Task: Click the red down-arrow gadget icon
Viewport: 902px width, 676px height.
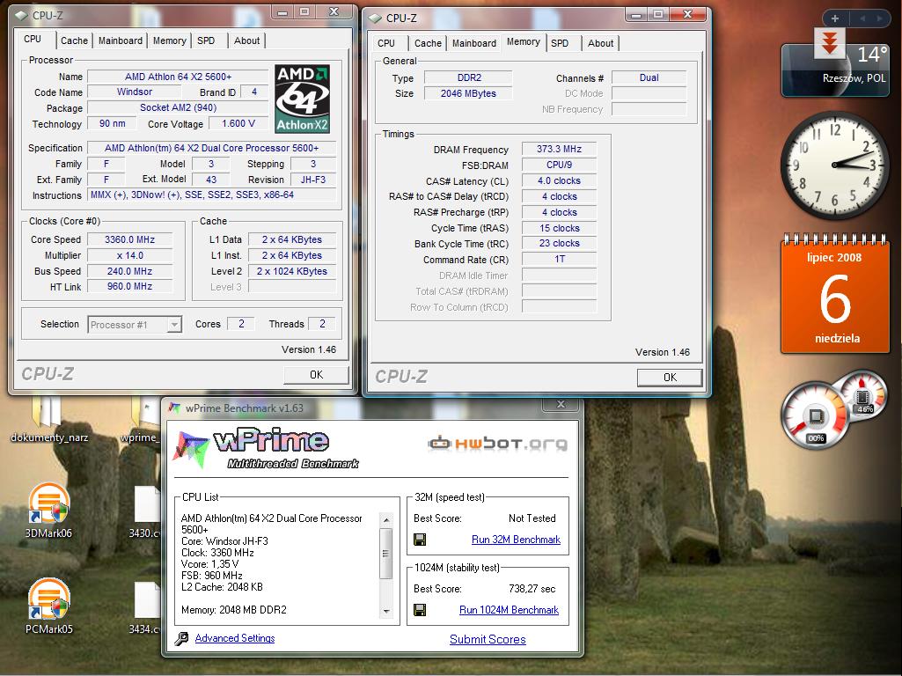Action: tap(829, 42)
